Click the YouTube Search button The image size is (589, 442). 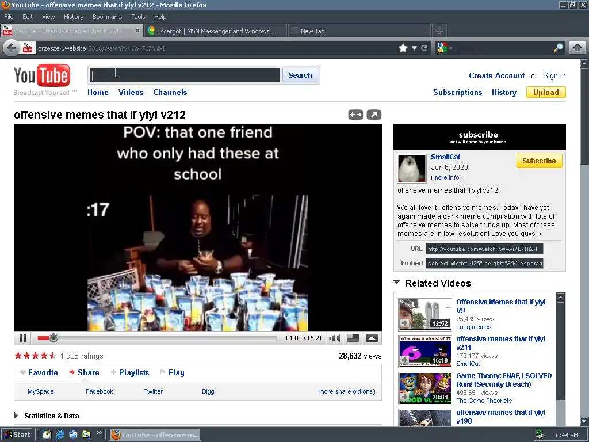click(x=300, y=75)
